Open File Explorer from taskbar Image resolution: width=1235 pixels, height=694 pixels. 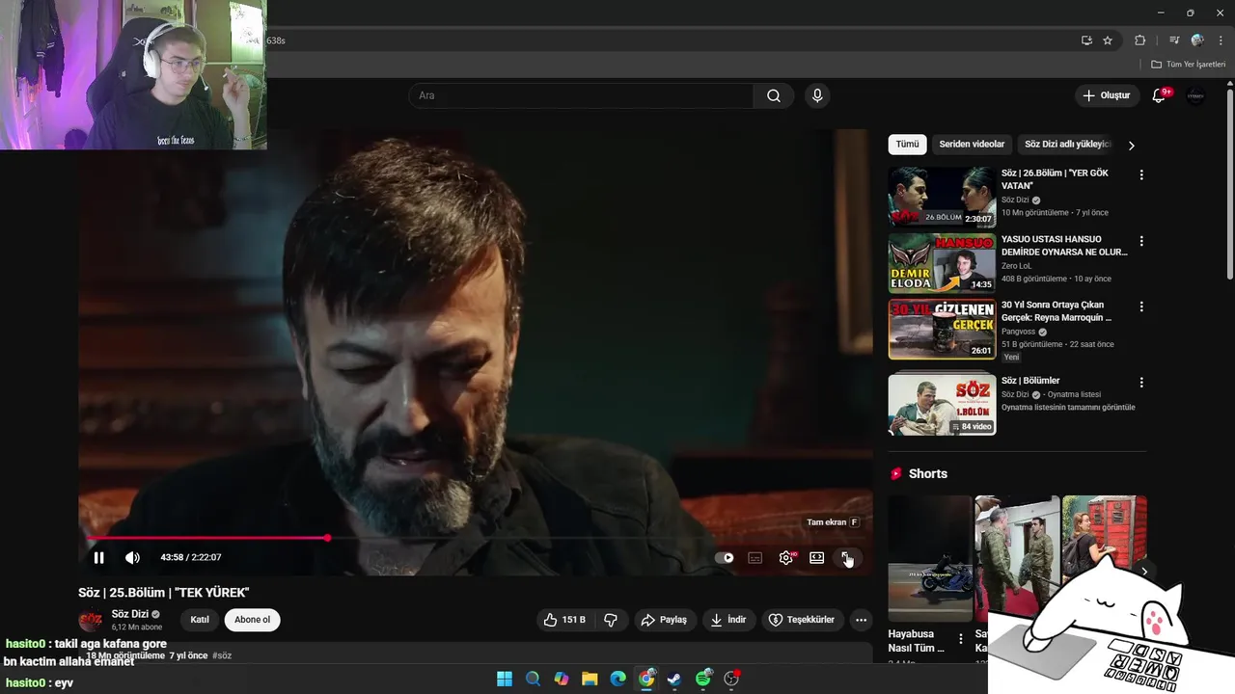click(x=590, y=679)
